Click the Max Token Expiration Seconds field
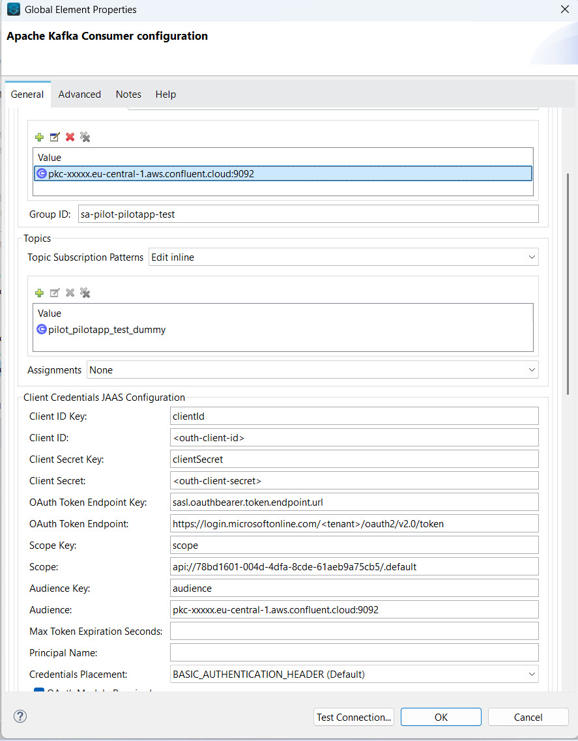The width and height of the screenshot is (578, 741). tap(354, 632)
